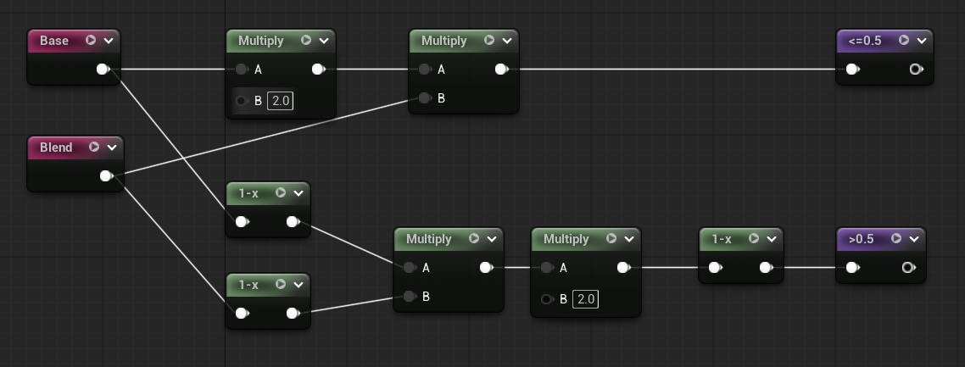The width and height of the screenshot is (965, 367).
Task: Edit B value 2.0 on Multiply fed by Base
Action: tap(280, 101)
